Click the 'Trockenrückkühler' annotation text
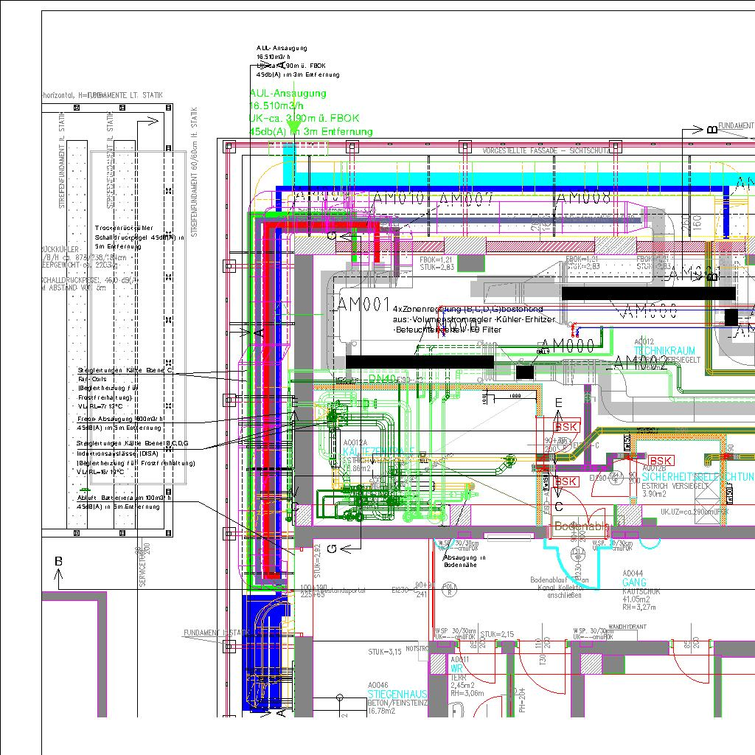755x755 pixels. point(124,228)
